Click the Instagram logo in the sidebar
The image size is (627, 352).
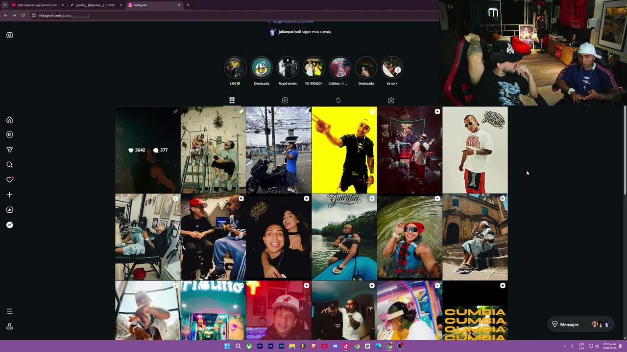coord(9,35)
